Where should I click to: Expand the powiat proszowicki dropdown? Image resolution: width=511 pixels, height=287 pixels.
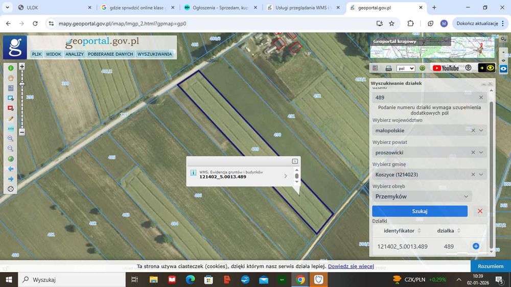coord(481,153)
